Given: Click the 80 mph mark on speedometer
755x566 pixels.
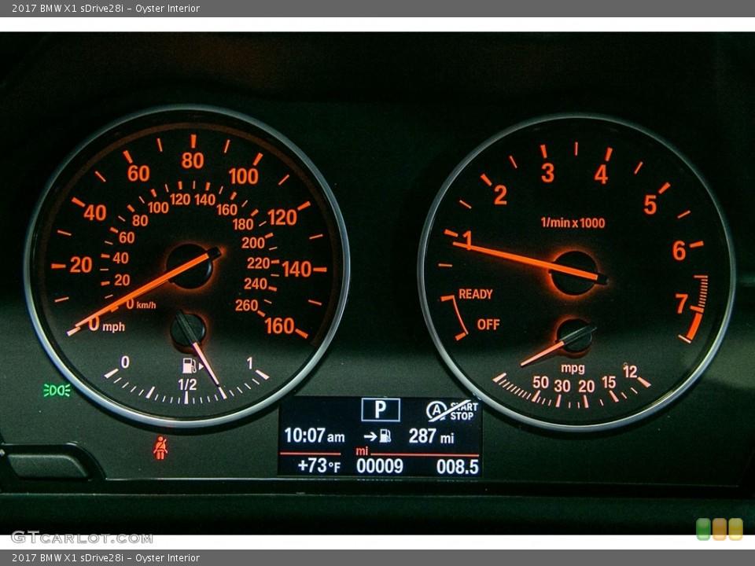Looking at the screenshot, I should (193, 160).
